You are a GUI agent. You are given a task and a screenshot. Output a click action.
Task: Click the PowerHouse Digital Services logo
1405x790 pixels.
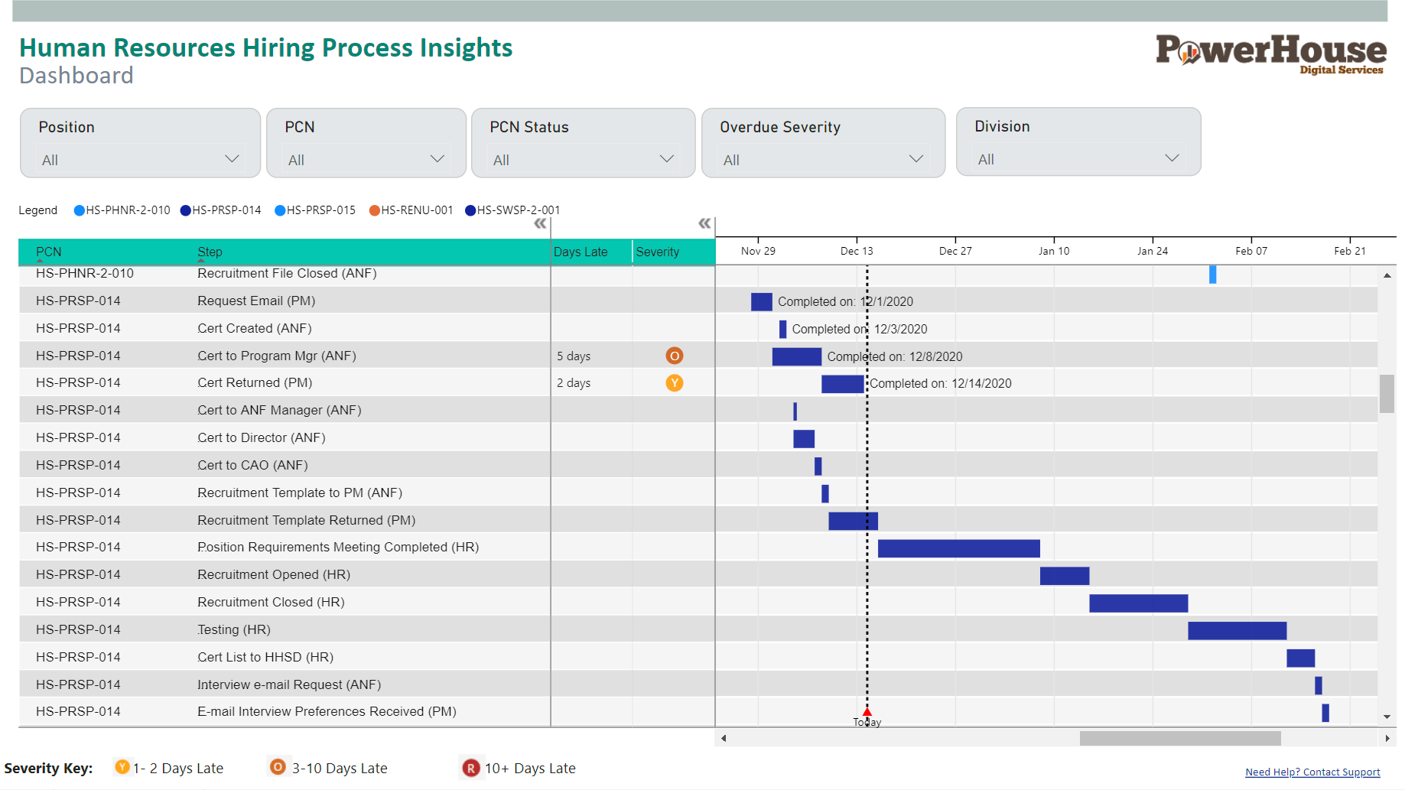click(x=1272, y=54)
